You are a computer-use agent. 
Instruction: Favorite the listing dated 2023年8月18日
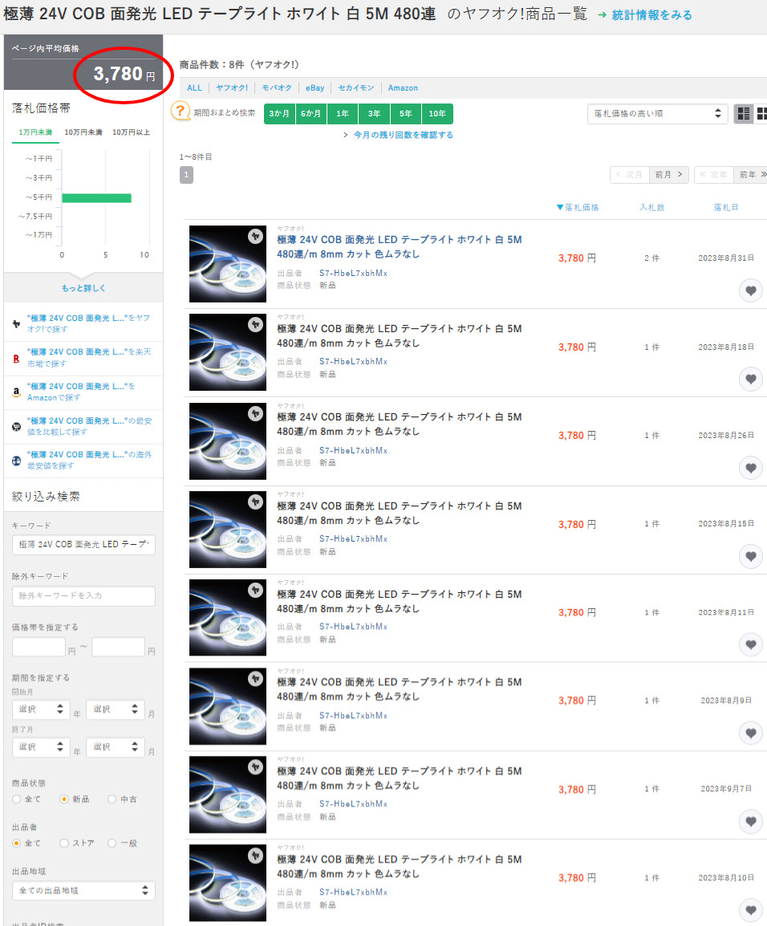pyautogui.click(x=750, y=379)
